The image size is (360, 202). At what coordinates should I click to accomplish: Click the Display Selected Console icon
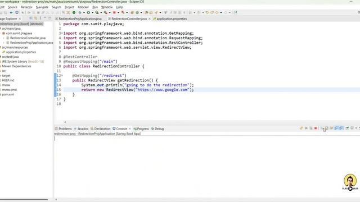point(352,128)
